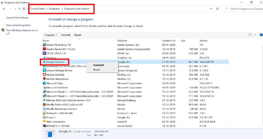
Task: Click the Back navigation arrow
Action: 4,9
